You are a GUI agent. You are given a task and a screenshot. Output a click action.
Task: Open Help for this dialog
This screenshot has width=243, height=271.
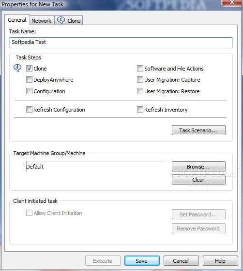(x=220, y=261)
